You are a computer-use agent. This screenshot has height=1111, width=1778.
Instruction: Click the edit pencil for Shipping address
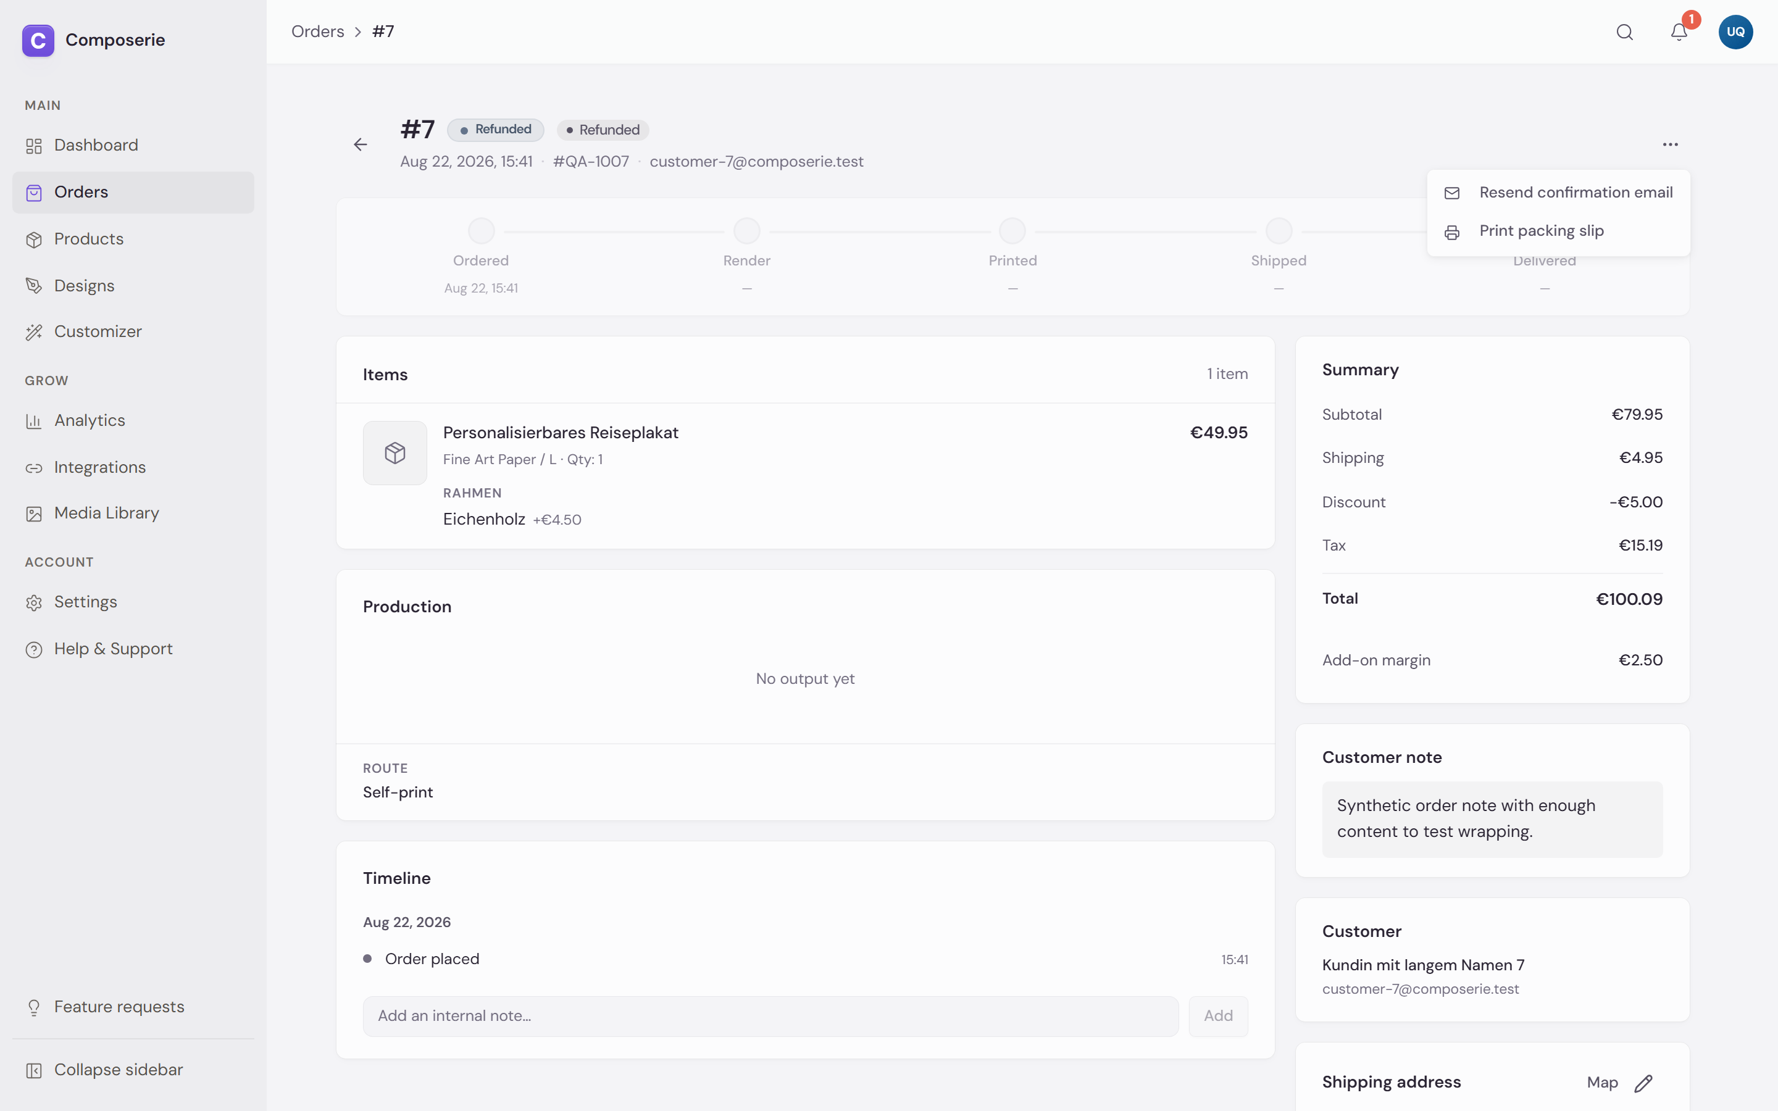[x=1643, y=1083]
